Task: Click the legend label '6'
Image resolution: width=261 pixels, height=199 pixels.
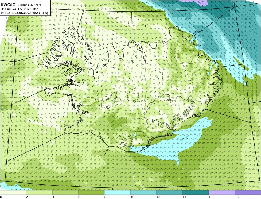Action: (x=79, y=197)
